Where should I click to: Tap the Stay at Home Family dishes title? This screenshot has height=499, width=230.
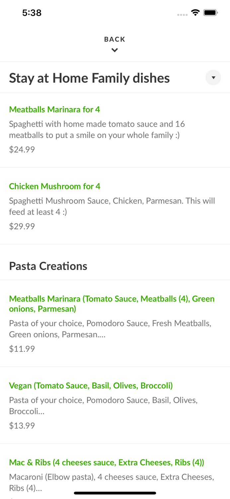90,78
